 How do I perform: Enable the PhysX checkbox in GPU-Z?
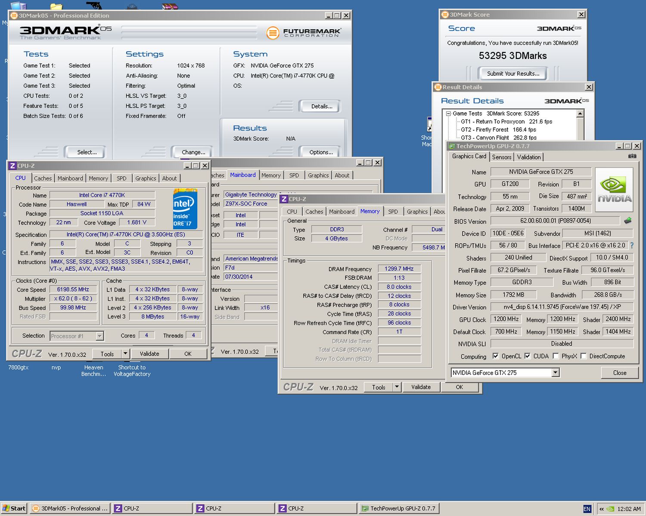point(556,356)
